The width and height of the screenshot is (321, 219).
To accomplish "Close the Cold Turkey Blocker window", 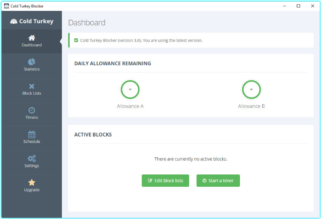I will pos(313,6).
